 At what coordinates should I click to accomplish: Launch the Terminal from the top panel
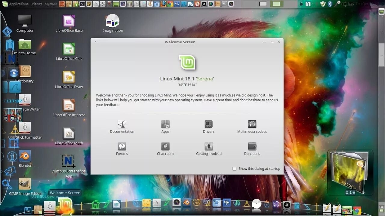point(82,4)
